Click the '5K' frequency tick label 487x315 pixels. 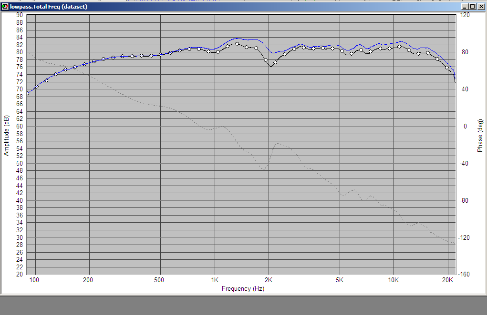(340, 280)
